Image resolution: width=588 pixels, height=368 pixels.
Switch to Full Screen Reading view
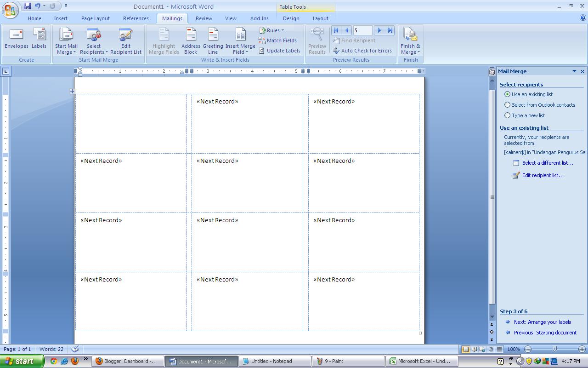474,350
